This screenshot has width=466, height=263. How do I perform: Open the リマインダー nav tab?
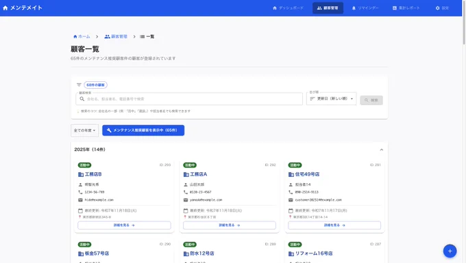(365, 8)
